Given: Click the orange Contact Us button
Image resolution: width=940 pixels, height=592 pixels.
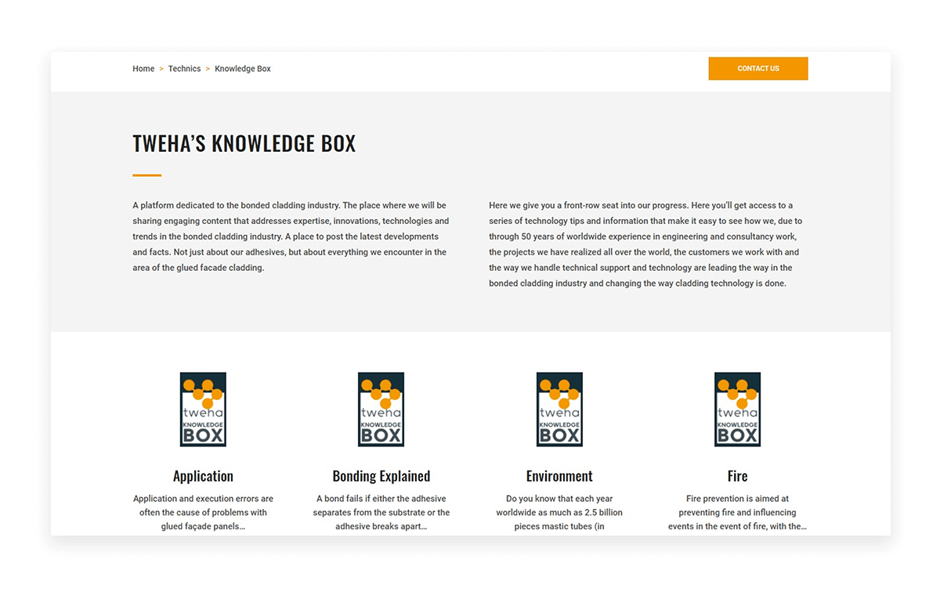Looking at the screenshot, I should point(758,69).
